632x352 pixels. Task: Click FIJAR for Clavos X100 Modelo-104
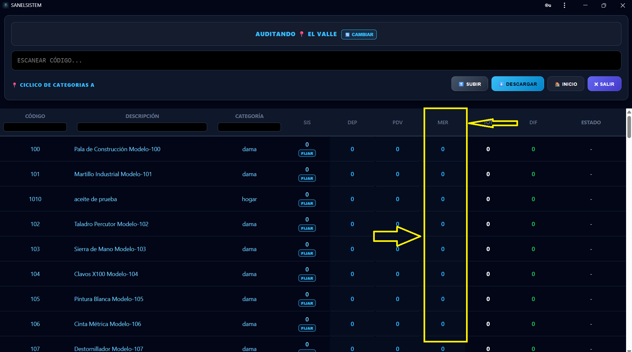(307, 278)
